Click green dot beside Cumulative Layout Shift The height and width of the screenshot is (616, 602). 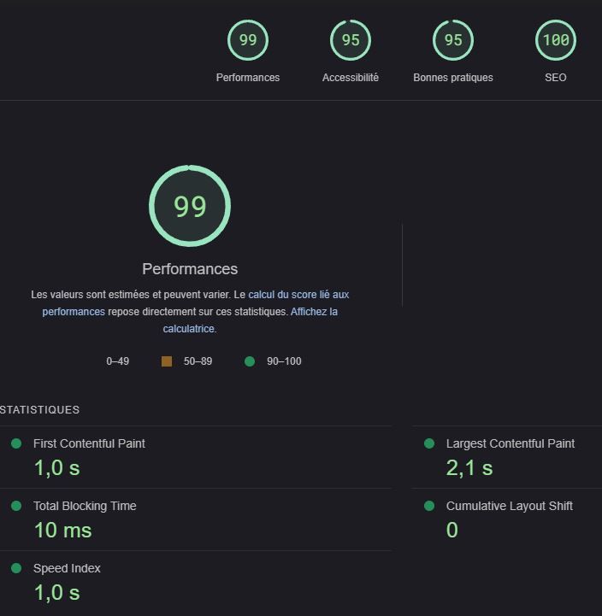point(429,506)
